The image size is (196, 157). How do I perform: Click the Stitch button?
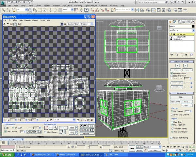83,130
